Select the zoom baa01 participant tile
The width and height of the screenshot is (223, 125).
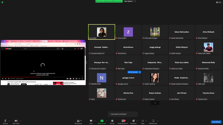128,32
